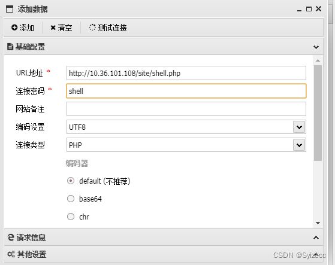This screenshot has height=265, width=335.
Task: Open the 连接类型 PHP dropdown
Action: click(299, 145)
